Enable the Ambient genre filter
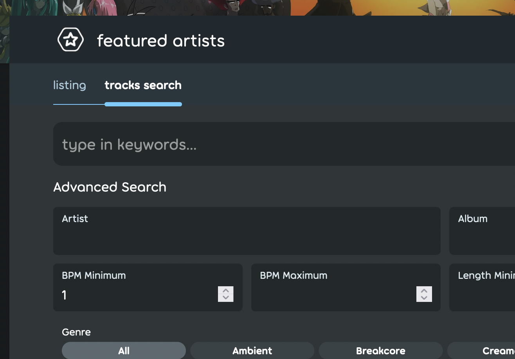Viewport: 515px width, 359px height. click(x=252, y=350)
